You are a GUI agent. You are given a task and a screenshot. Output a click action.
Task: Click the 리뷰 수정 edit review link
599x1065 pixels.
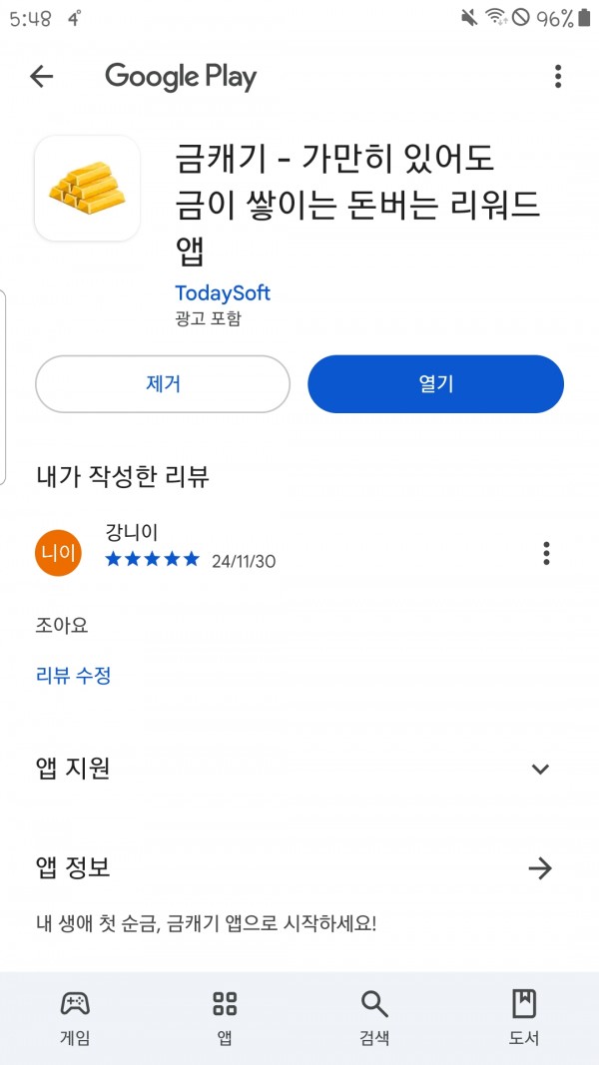(x=73, y=676)
